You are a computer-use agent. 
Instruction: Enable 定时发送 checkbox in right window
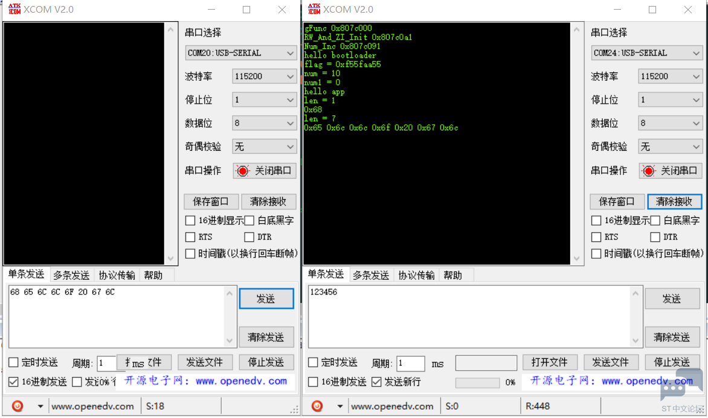(x=313, y=362)
